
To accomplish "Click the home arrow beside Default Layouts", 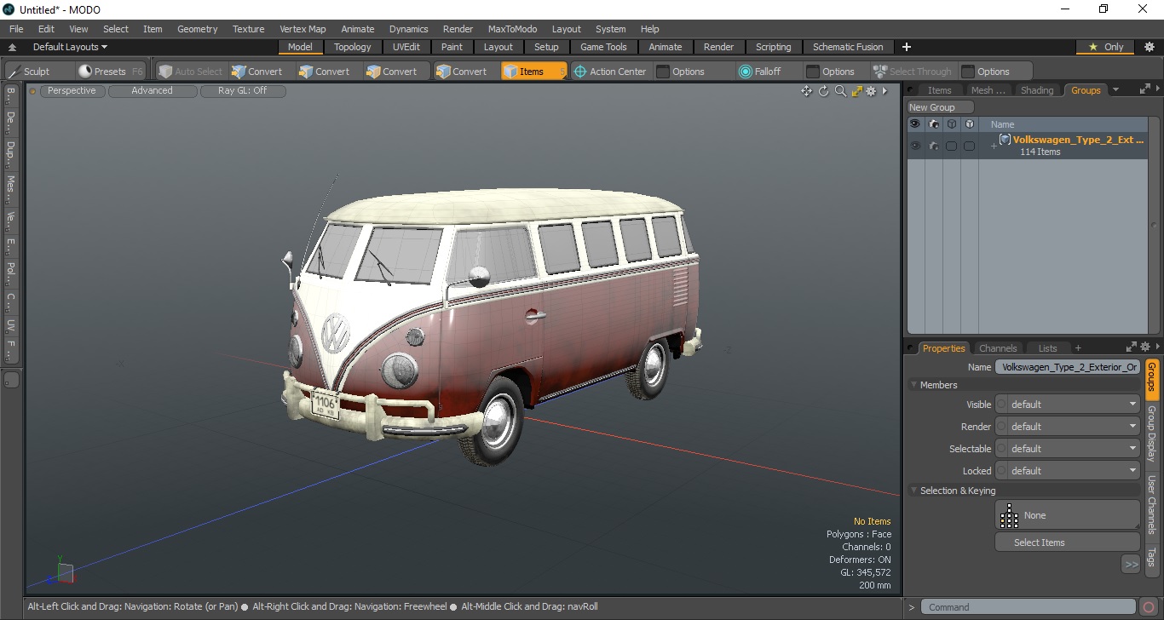I will [x=13, y=47].
